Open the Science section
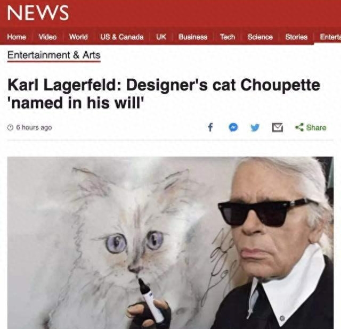 coord(260,37)
